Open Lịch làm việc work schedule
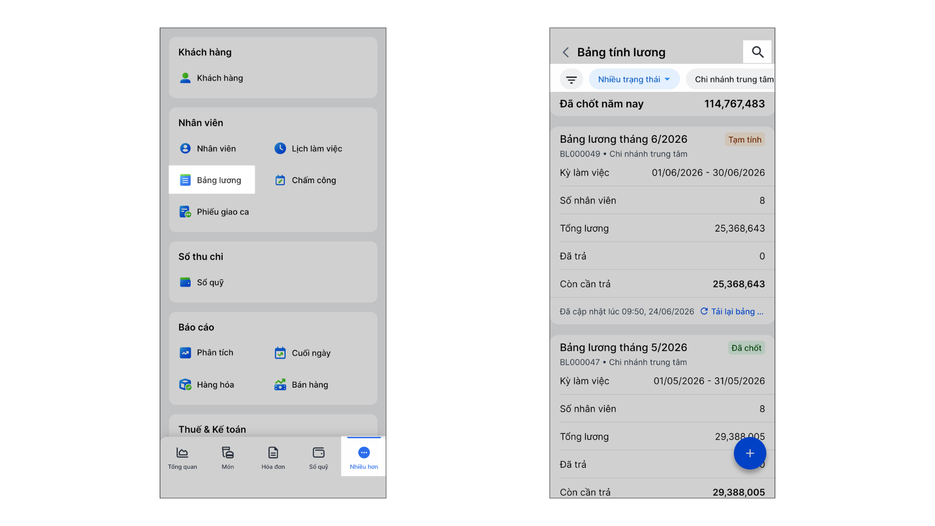Image resolution: width=935 pixels, height=526 pixels. 308,149
